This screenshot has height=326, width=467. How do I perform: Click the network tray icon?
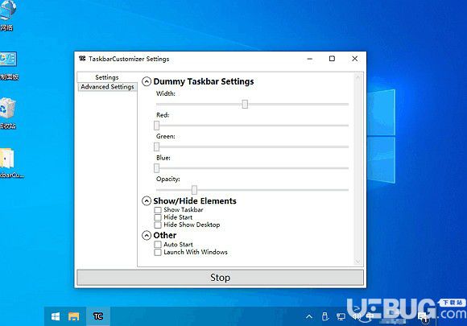click(341, 317)
